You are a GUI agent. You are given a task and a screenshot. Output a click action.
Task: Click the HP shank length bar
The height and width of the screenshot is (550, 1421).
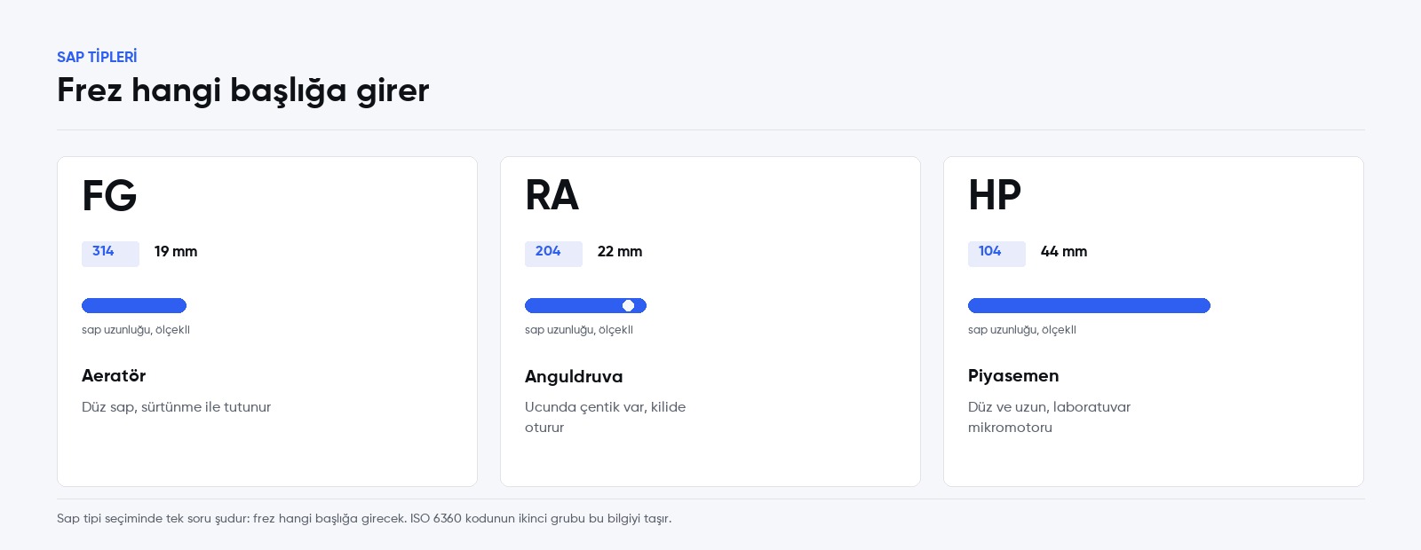coord(1089,306)
